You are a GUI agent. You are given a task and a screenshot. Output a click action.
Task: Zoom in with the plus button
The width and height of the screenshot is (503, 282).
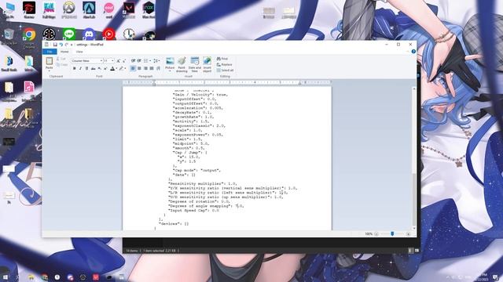408,234
